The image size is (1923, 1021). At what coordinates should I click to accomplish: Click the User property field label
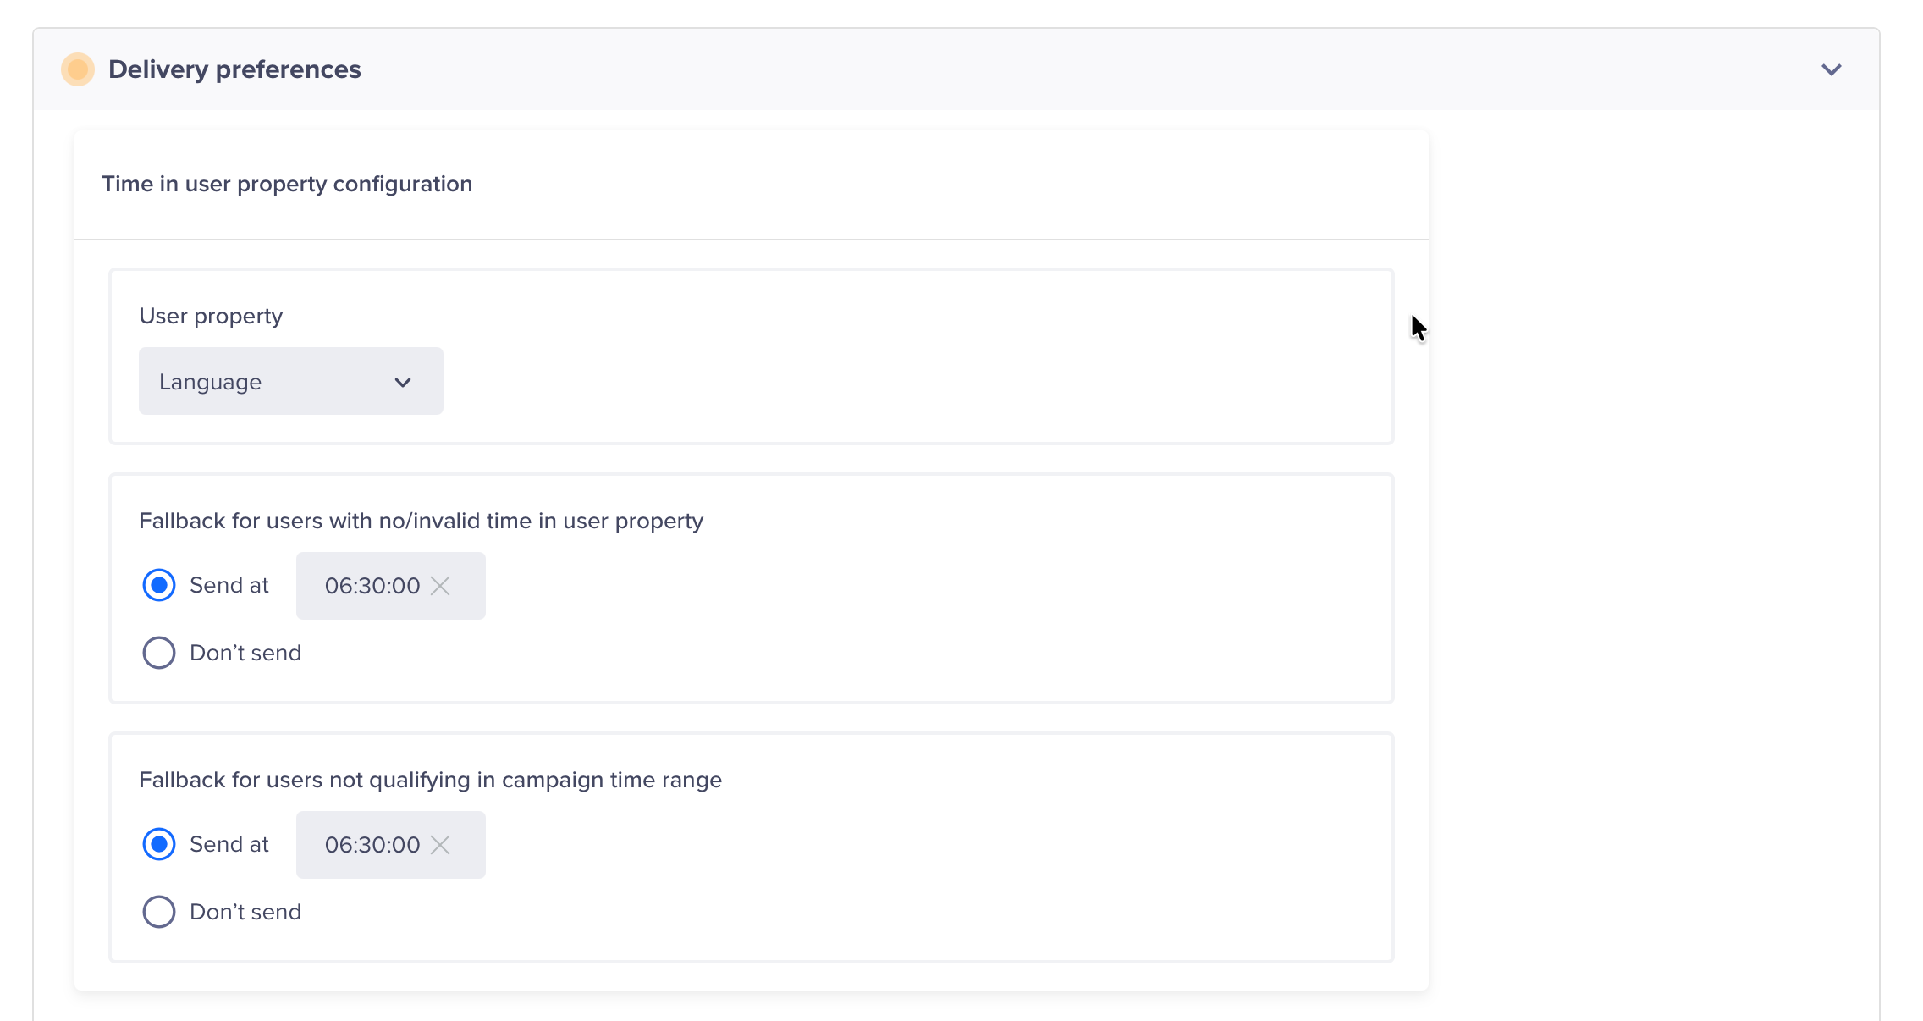click(x=211, y=316)
